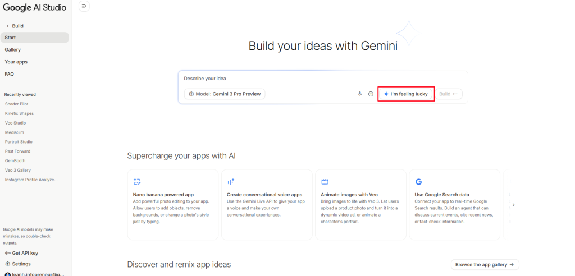Open Your apps in the sidebar
This screenshot has width=575, height=276.
click(16, 62)
